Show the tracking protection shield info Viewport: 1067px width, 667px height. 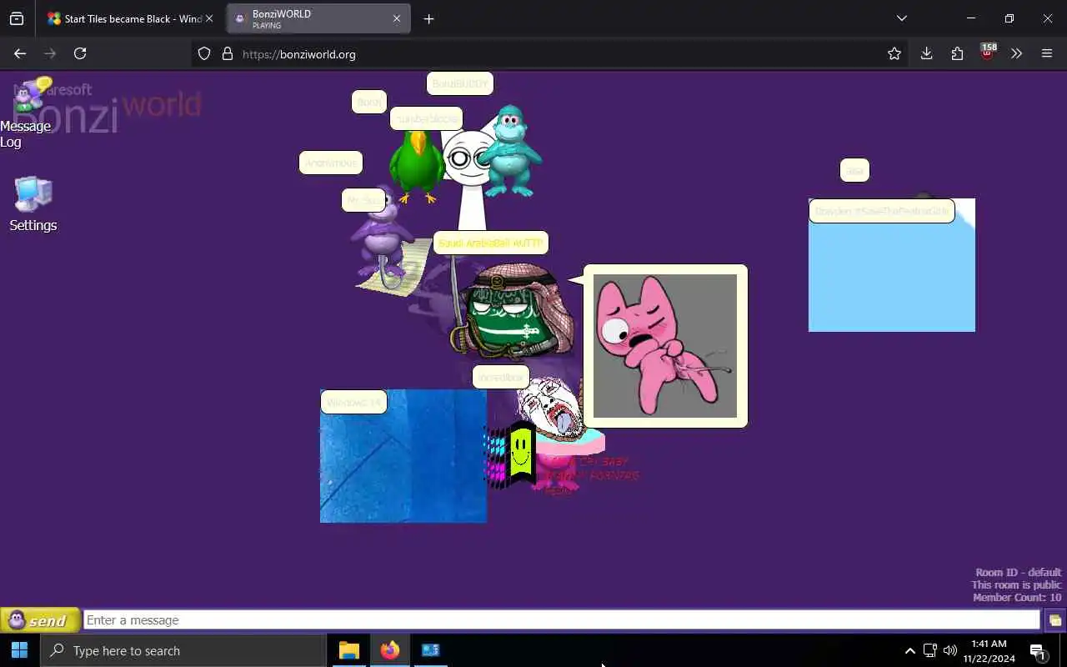coord(204,53)
